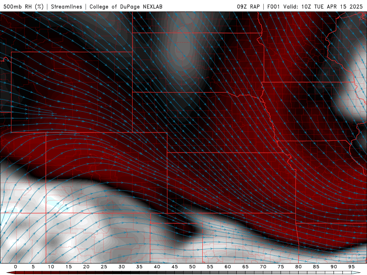Click the "55" value on color scale
Viewport: 367px width, 275px height.
tap(210, 267)
